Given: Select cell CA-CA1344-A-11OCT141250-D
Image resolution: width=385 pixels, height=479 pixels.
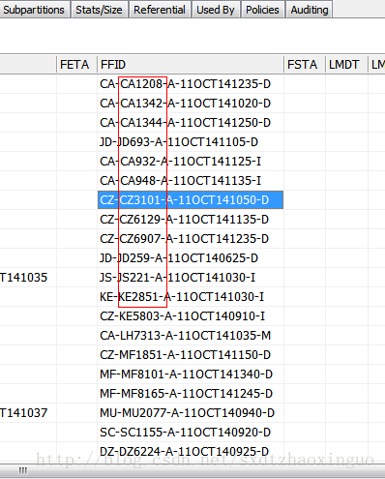Looking at the screenshot, I should (191, 123).
